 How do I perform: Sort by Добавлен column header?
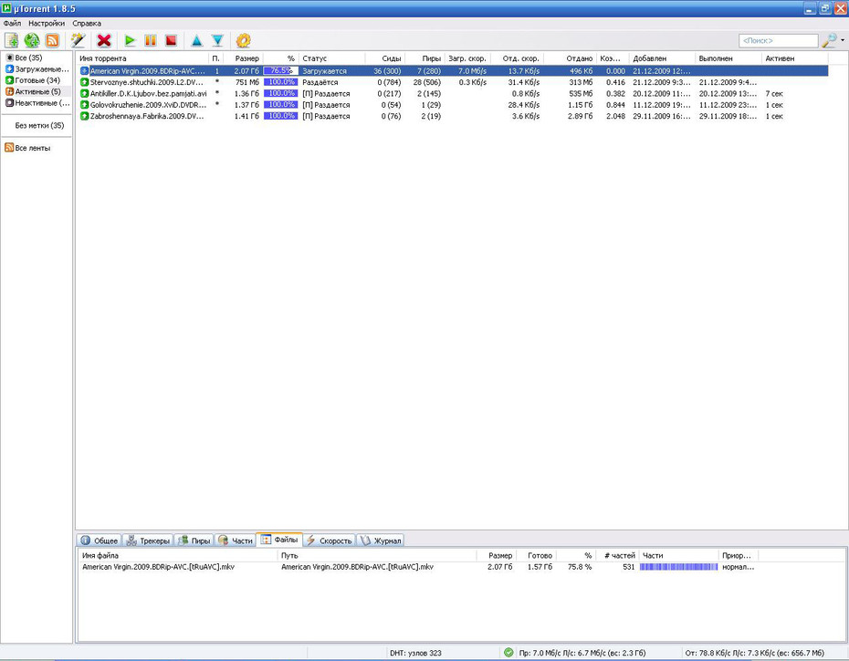[662, 58]
